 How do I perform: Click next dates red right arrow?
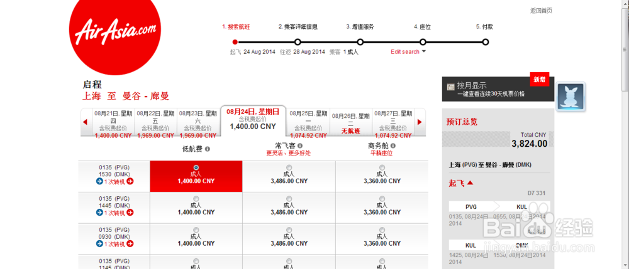[x=420, y=122]
